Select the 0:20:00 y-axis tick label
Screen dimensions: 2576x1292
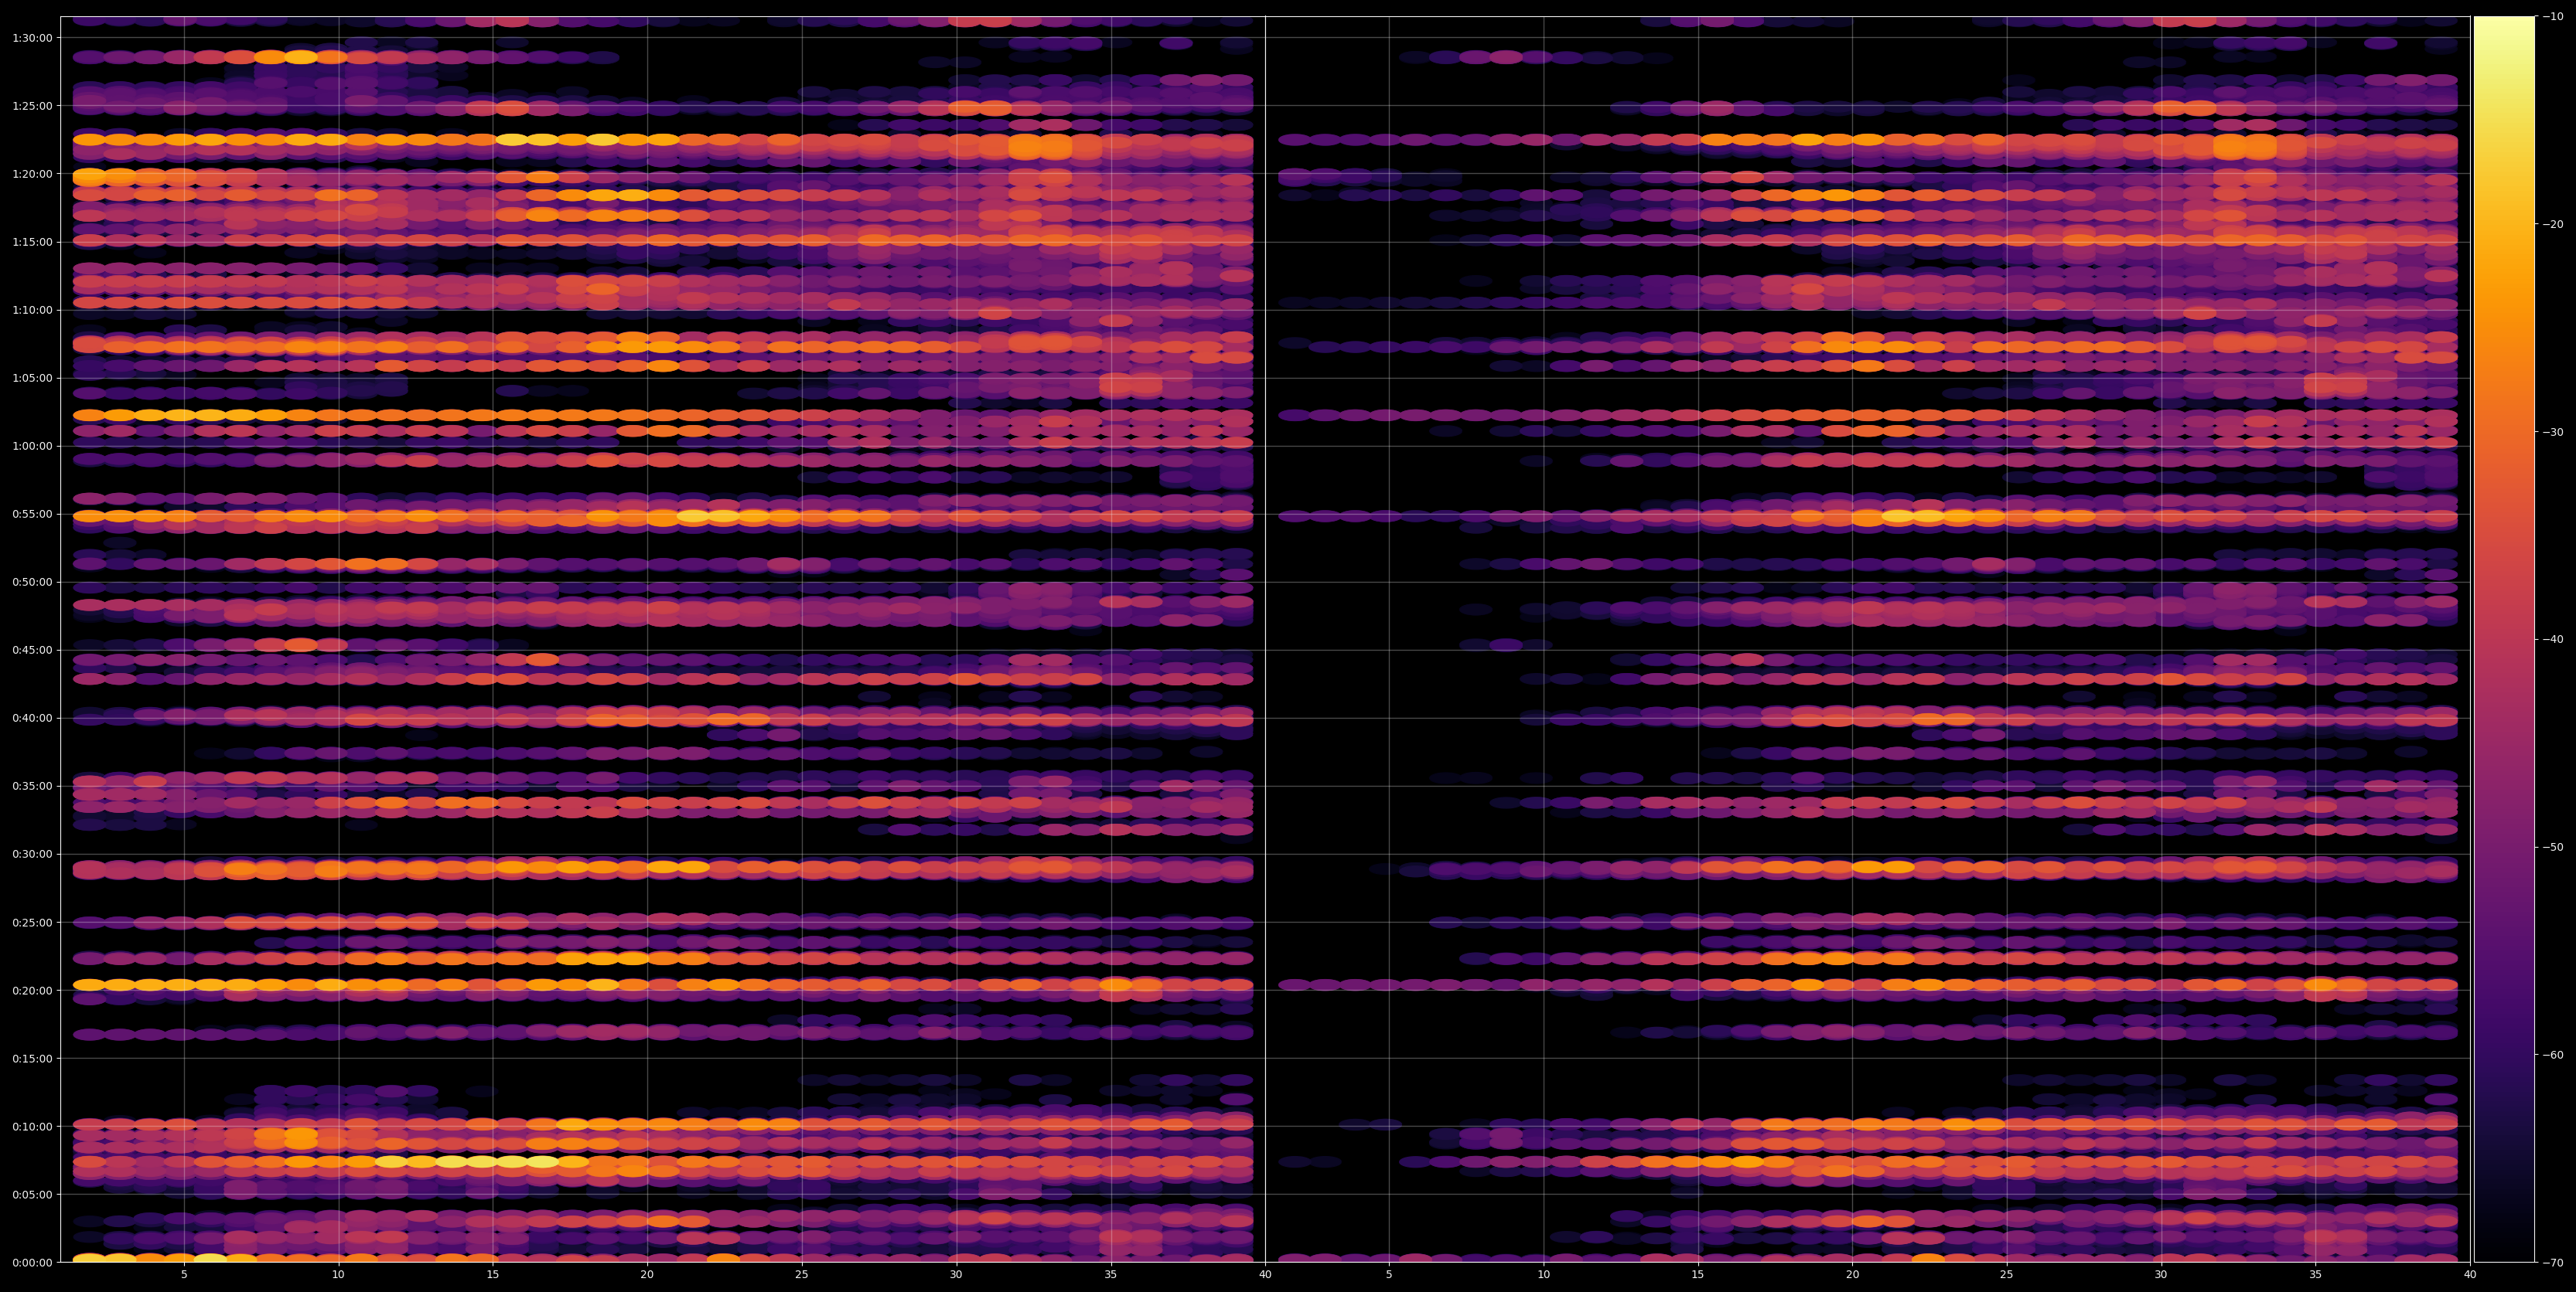click(x=32, y=990)
